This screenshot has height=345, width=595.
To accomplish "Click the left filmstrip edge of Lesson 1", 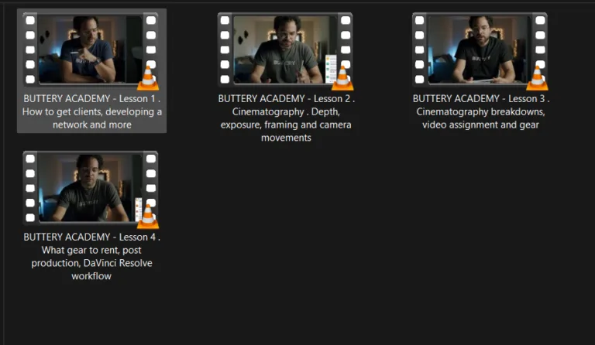I will click(30, 50).
